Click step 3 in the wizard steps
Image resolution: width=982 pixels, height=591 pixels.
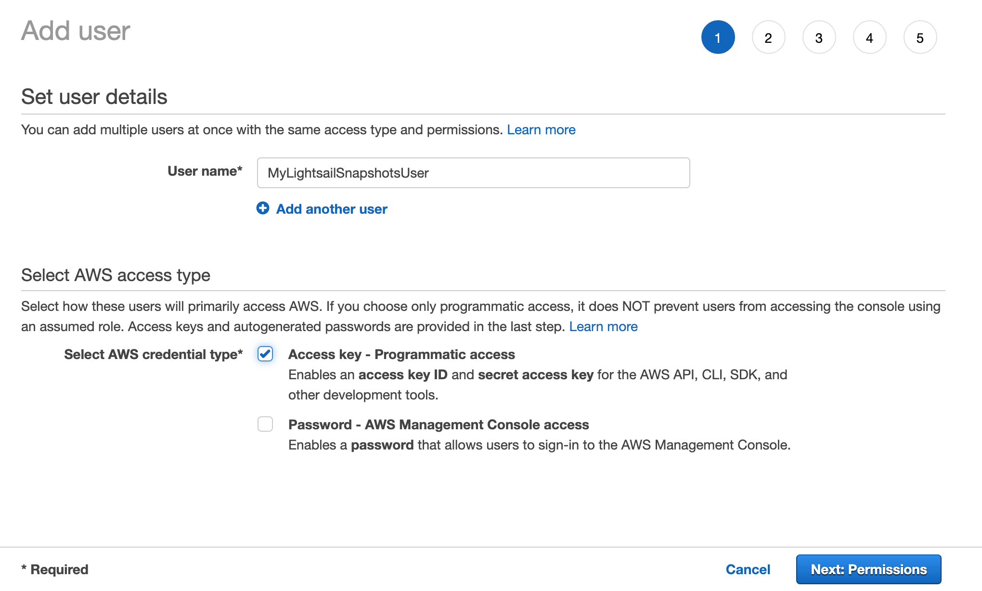819,37
